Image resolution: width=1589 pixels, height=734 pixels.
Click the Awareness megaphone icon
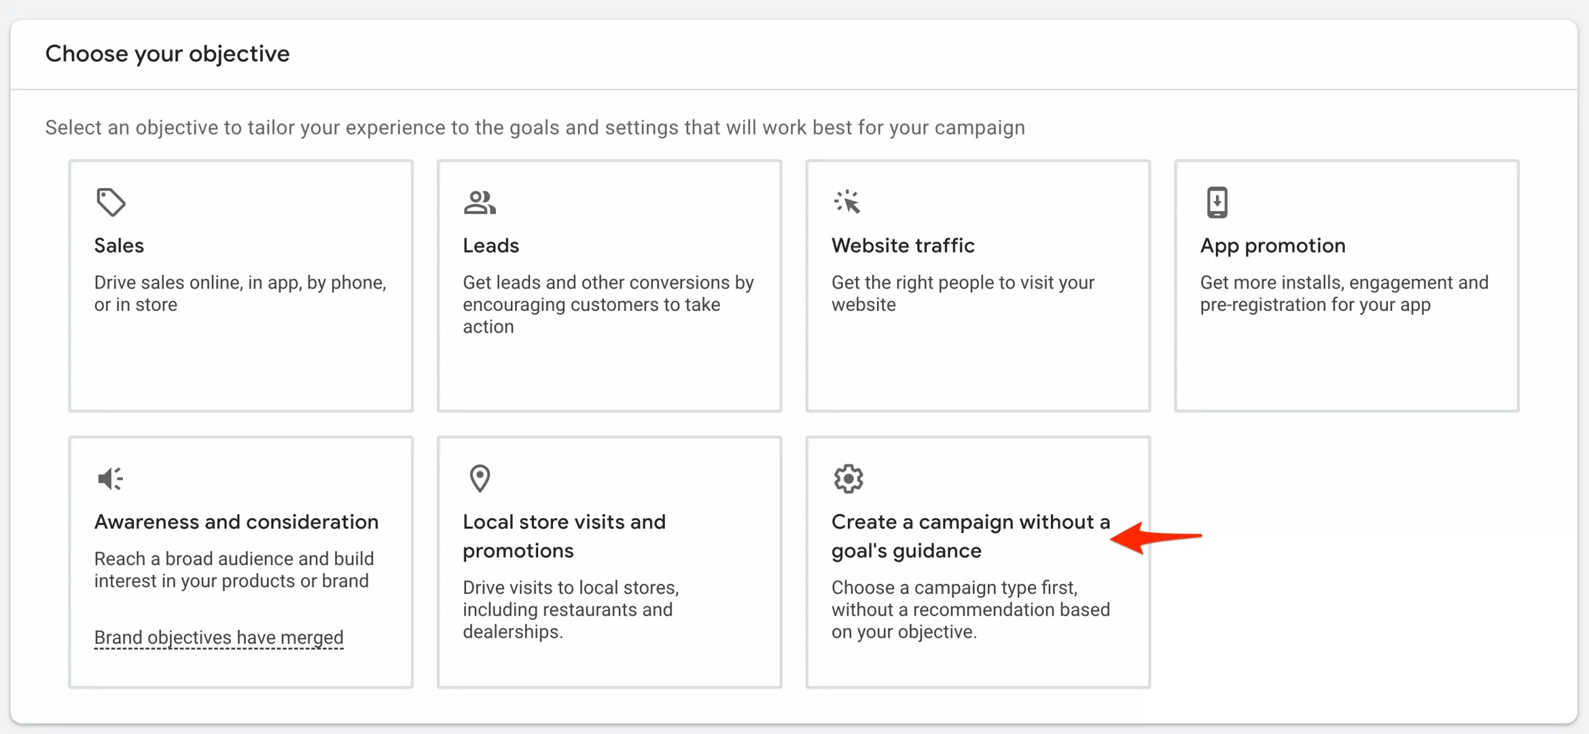pos(110,478)
